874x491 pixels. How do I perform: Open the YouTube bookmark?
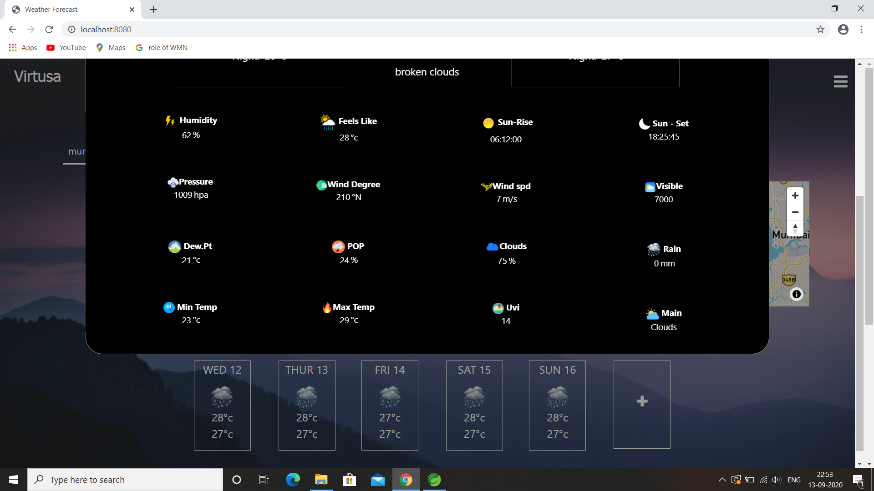pos(66,47)
